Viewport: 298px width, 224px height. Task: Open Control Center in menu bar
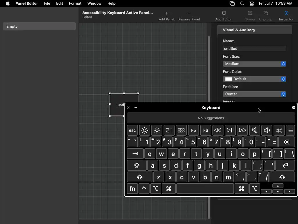pos(252,3)
